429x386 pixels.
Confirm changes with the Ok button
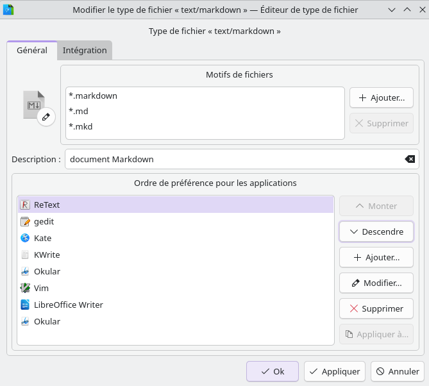click(x=272, y=371)
